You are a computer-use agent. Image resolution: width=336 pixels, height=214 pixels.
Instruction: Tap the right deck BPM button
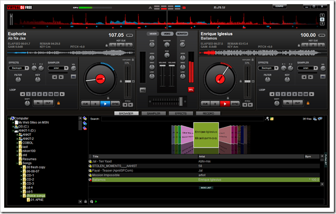tap(322, 35)
